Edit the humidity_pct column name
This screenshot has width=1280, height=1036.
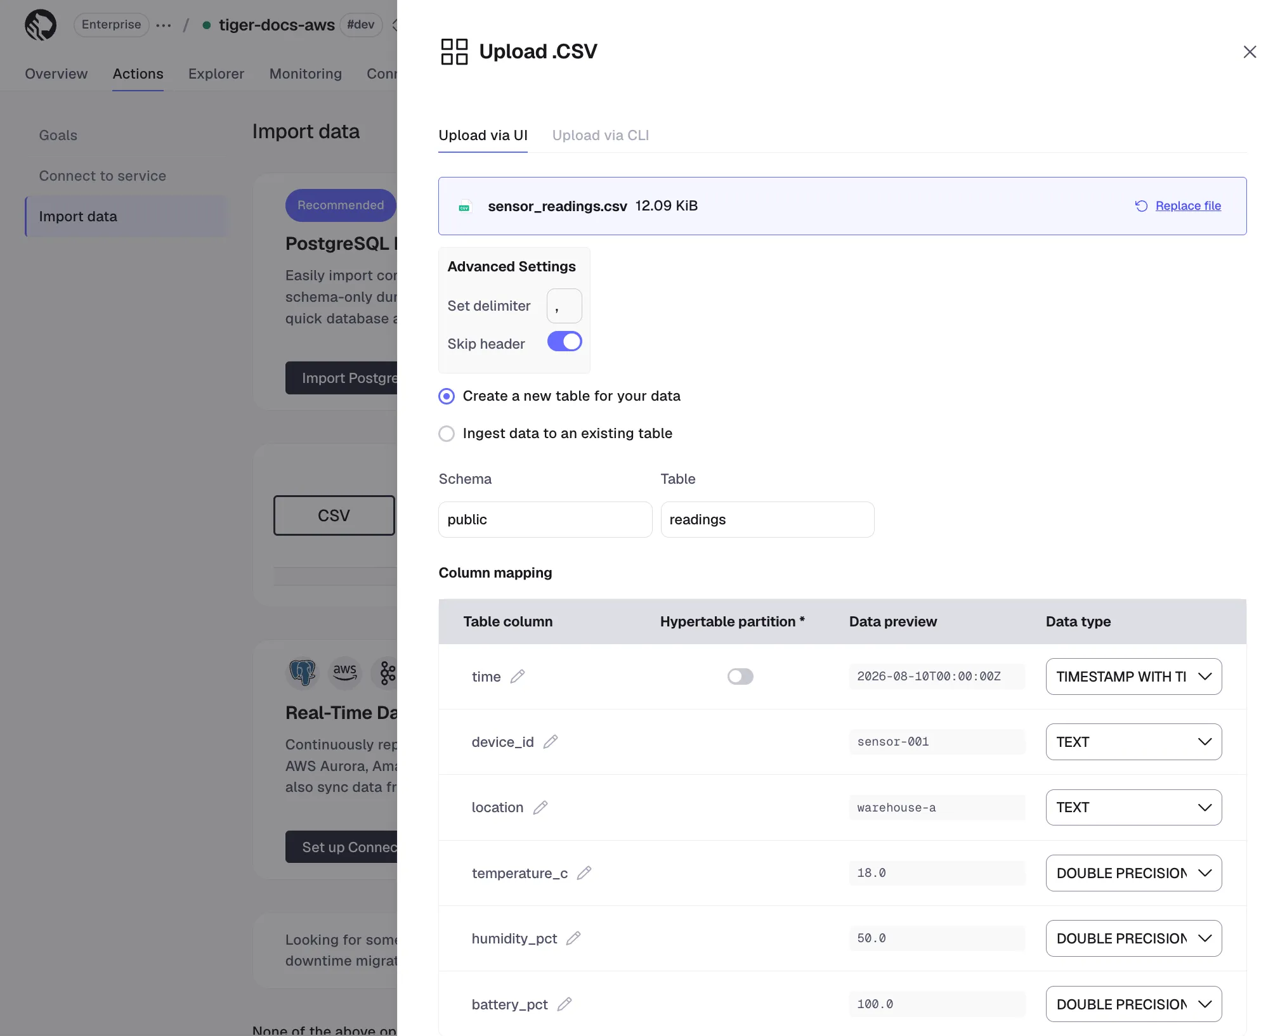tap(573, 938)
